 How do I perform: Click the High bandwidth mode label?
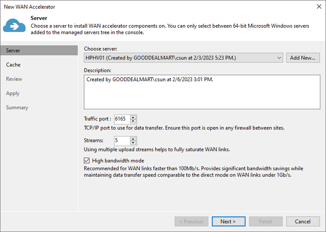pyautogui.click(x=118, y=161)
